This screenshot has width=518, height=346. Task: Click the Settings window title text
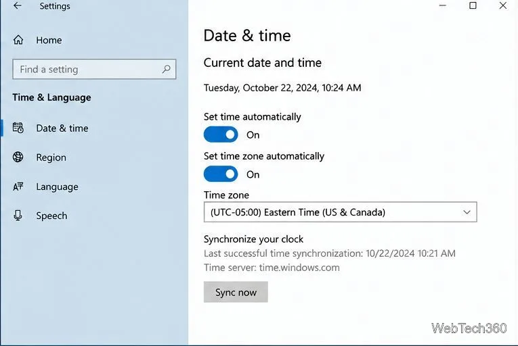tap(55, 6)
